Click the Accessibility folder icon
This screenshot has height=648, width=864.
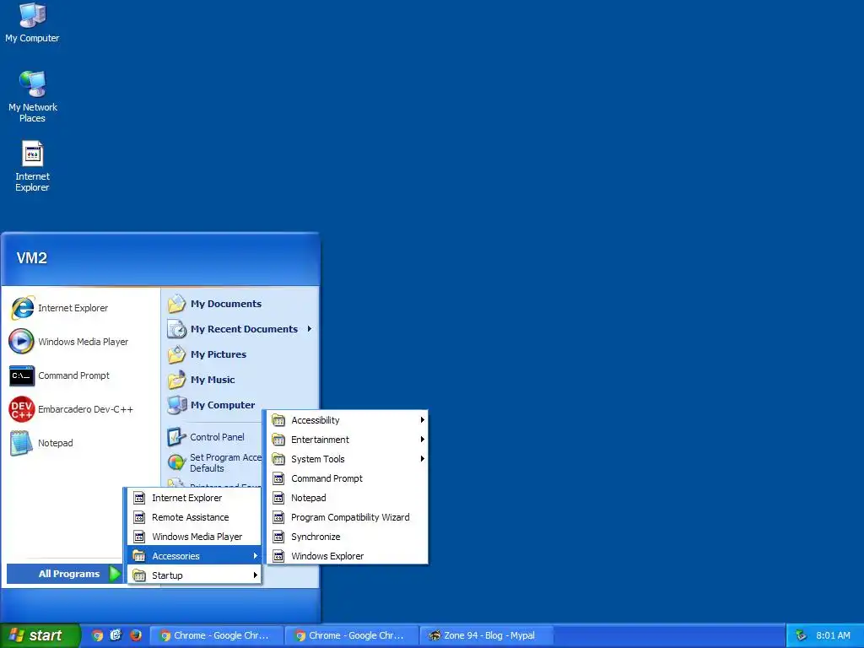(278, 420)
